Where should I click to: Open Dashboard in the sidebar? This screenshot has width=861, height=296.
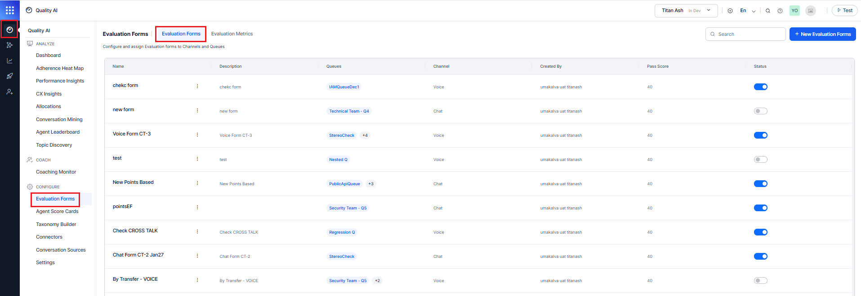(x=48, y=55)
